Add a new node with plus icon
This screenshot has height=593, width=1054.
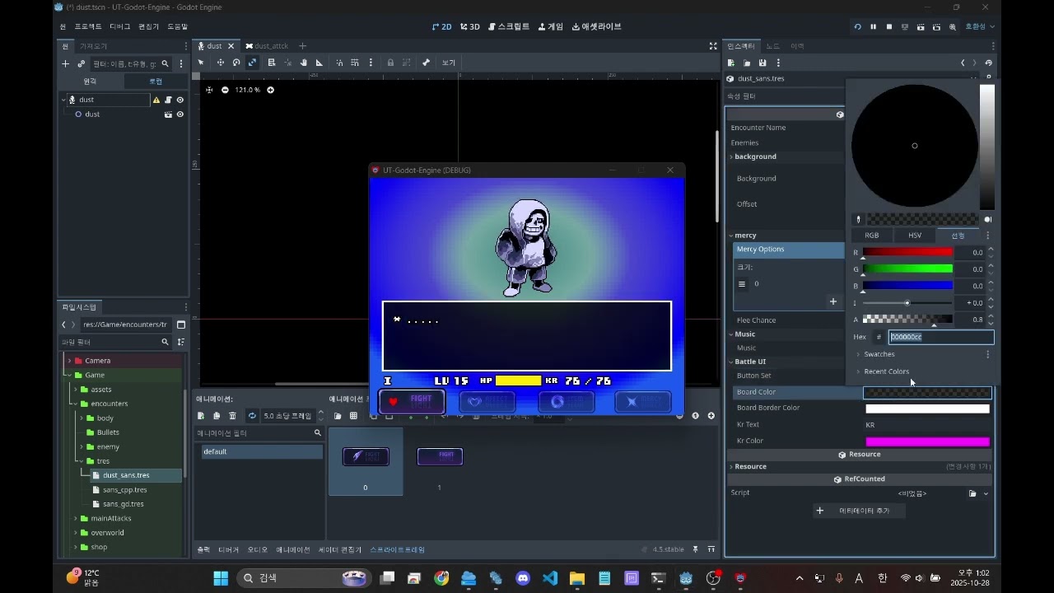pos(65,63)
